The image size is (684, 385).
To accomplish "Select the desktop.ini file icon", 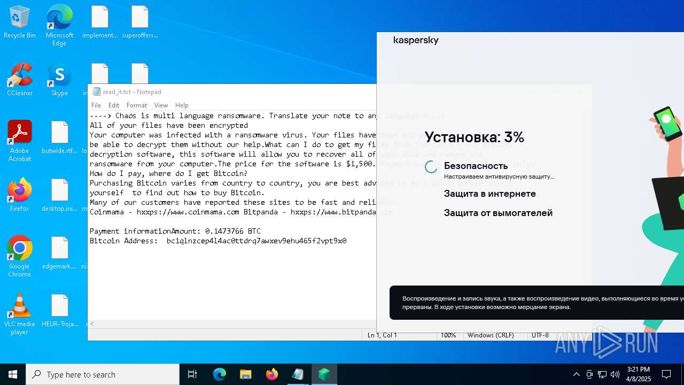I will point(59,195).
